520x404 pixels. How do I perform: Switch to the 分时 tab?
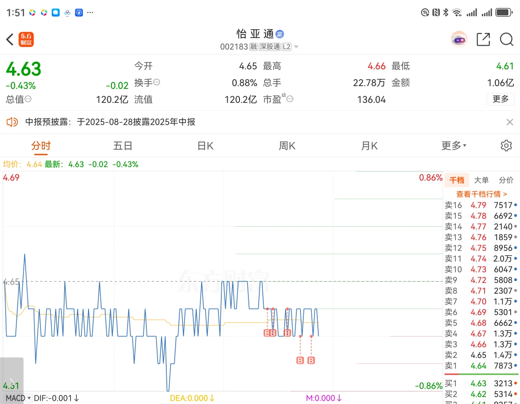click(41, 146)
